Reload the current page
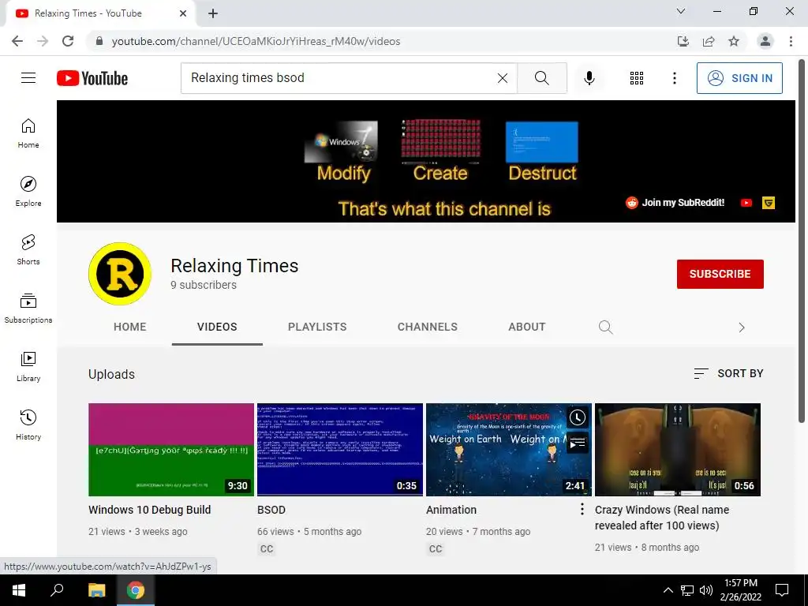Image resolution: width=808 pixels, height=606 pixels. [x=68, y=41]
